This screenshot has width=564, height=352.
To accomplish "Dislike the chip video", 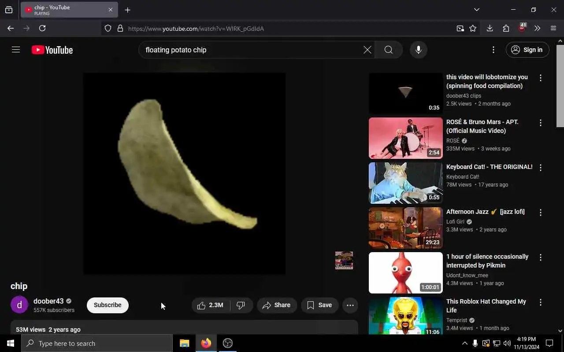I will (x=241, y=305).
